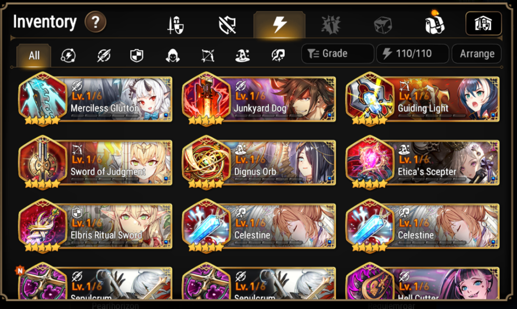Select the Junkyard Dog artifact card
The width and height of the screenshot is (517, 309).
[259, 99]
